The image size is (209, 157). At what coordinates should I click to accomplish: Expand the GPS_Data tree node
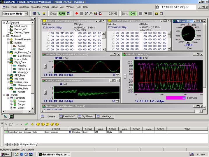pos(8,75)
